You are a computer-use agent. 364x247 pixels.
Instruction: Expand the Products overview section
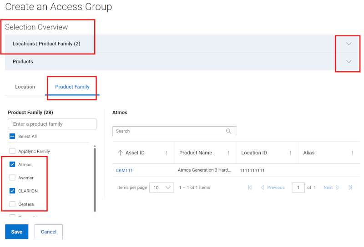click(349, 62)
